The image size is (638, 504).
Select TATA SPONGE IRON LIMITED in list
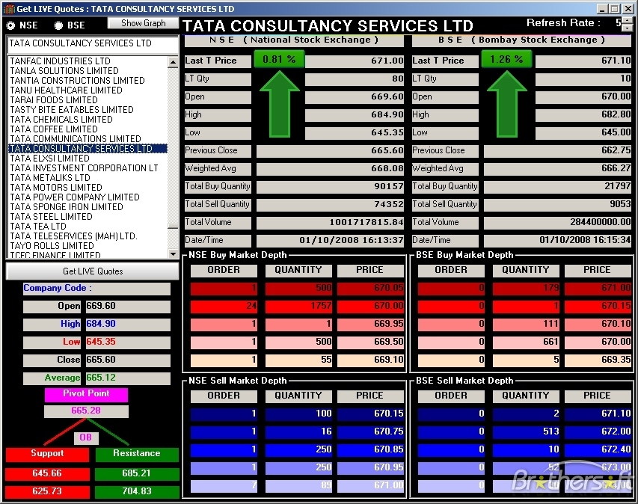pyautogui.click(x=88, y=207)
